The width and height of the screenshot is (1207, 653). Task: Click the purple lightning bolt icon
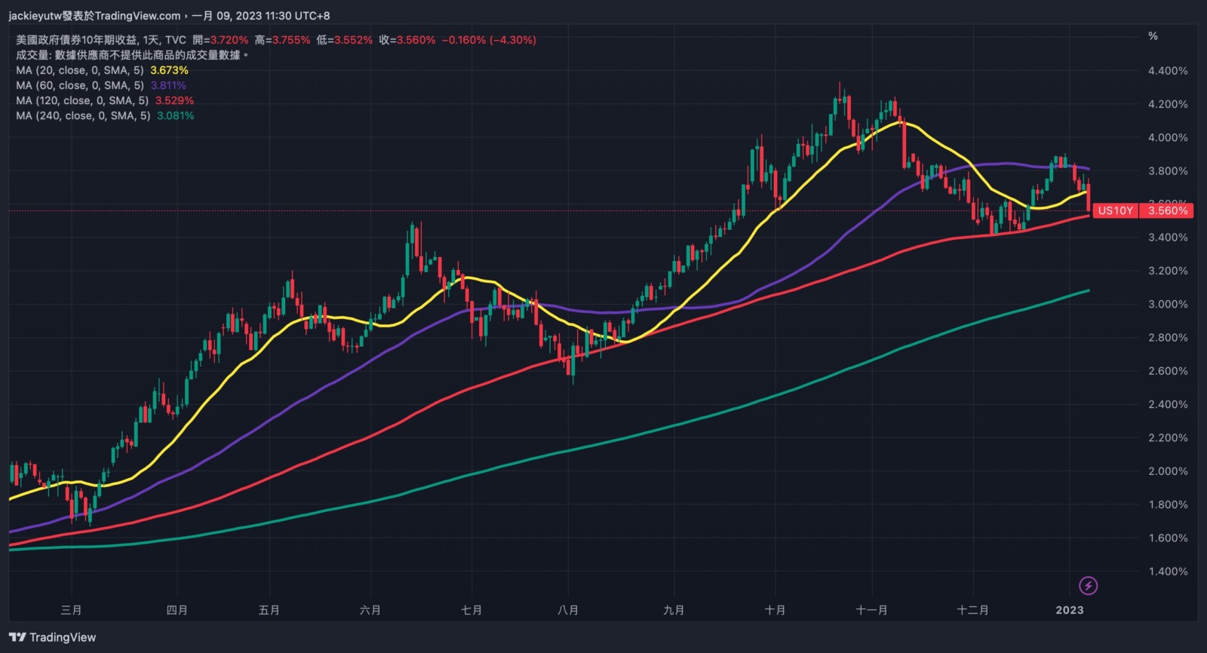pos(1088,585)
